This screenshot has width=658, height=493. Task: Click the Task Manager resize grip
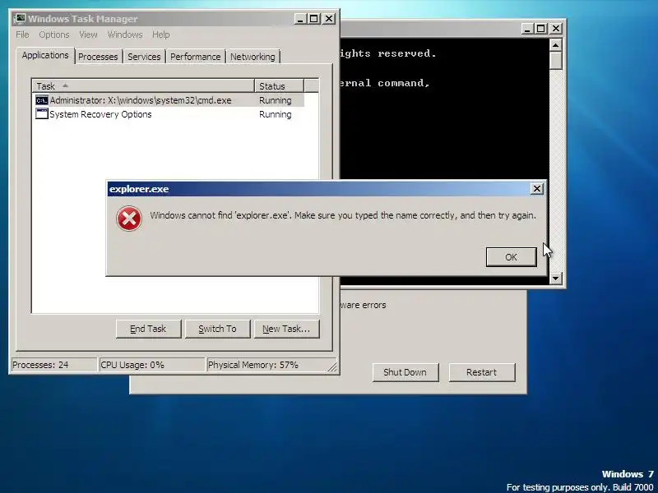coord(332,367)
